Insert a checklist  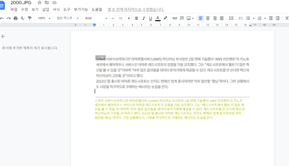point(241,18)
